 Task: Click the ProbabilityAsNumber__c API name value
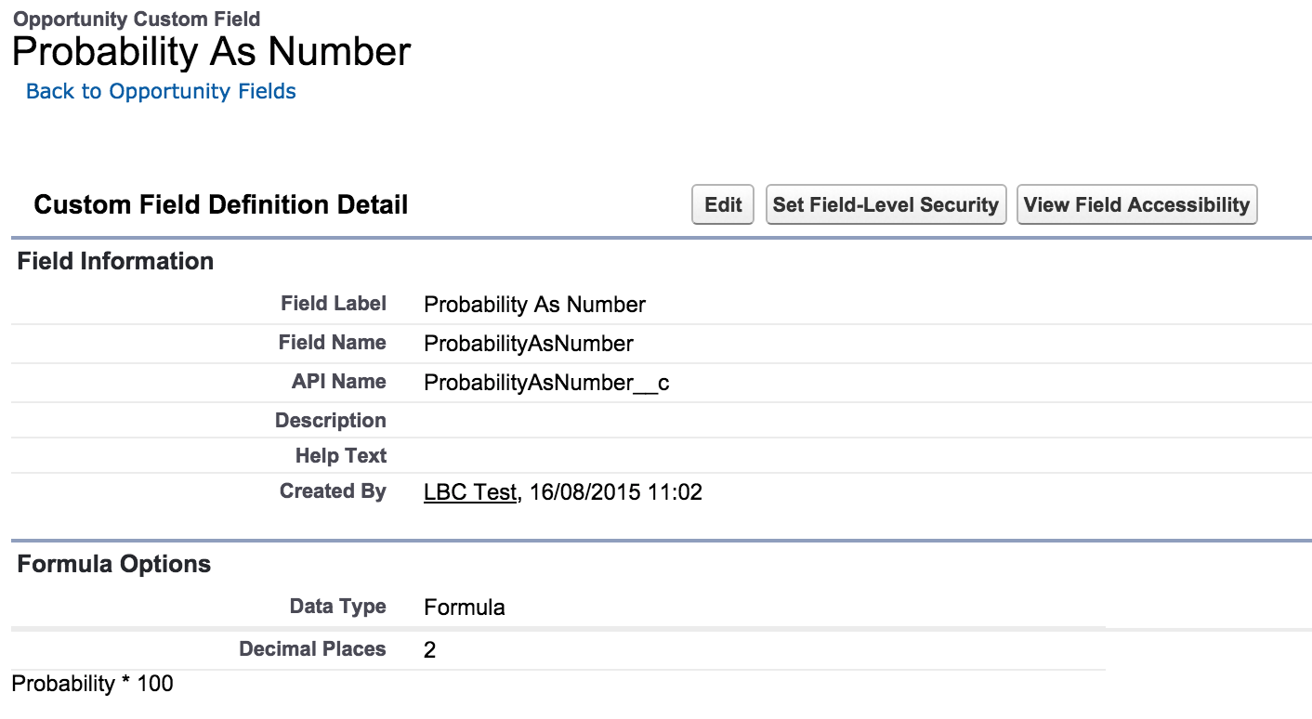(x=545, y=383)
